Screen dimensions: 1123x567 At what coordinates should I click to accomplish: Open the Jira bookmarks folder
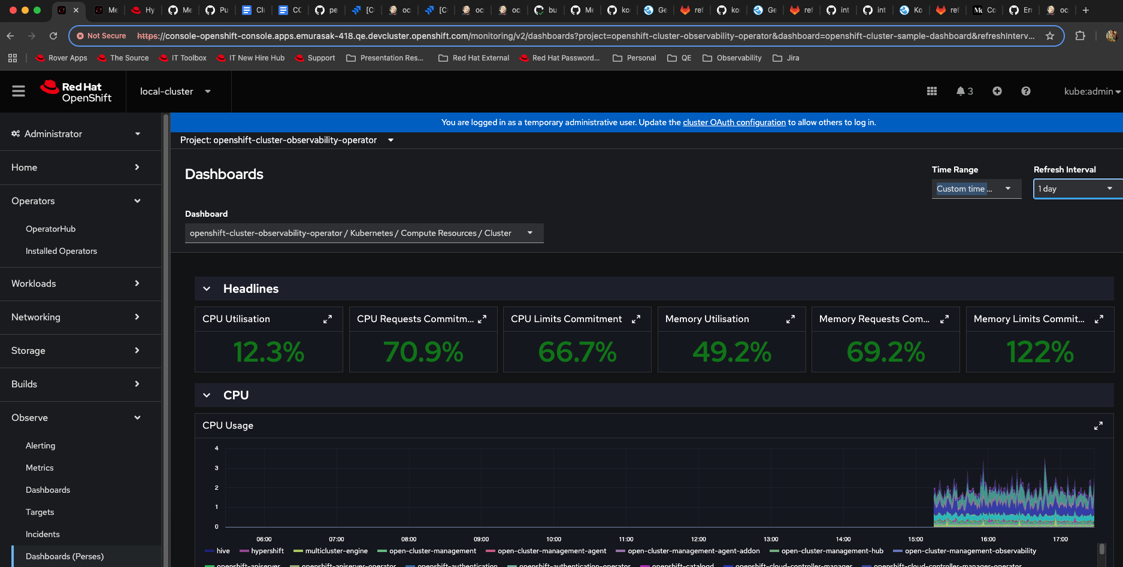(x=786, y=58)
